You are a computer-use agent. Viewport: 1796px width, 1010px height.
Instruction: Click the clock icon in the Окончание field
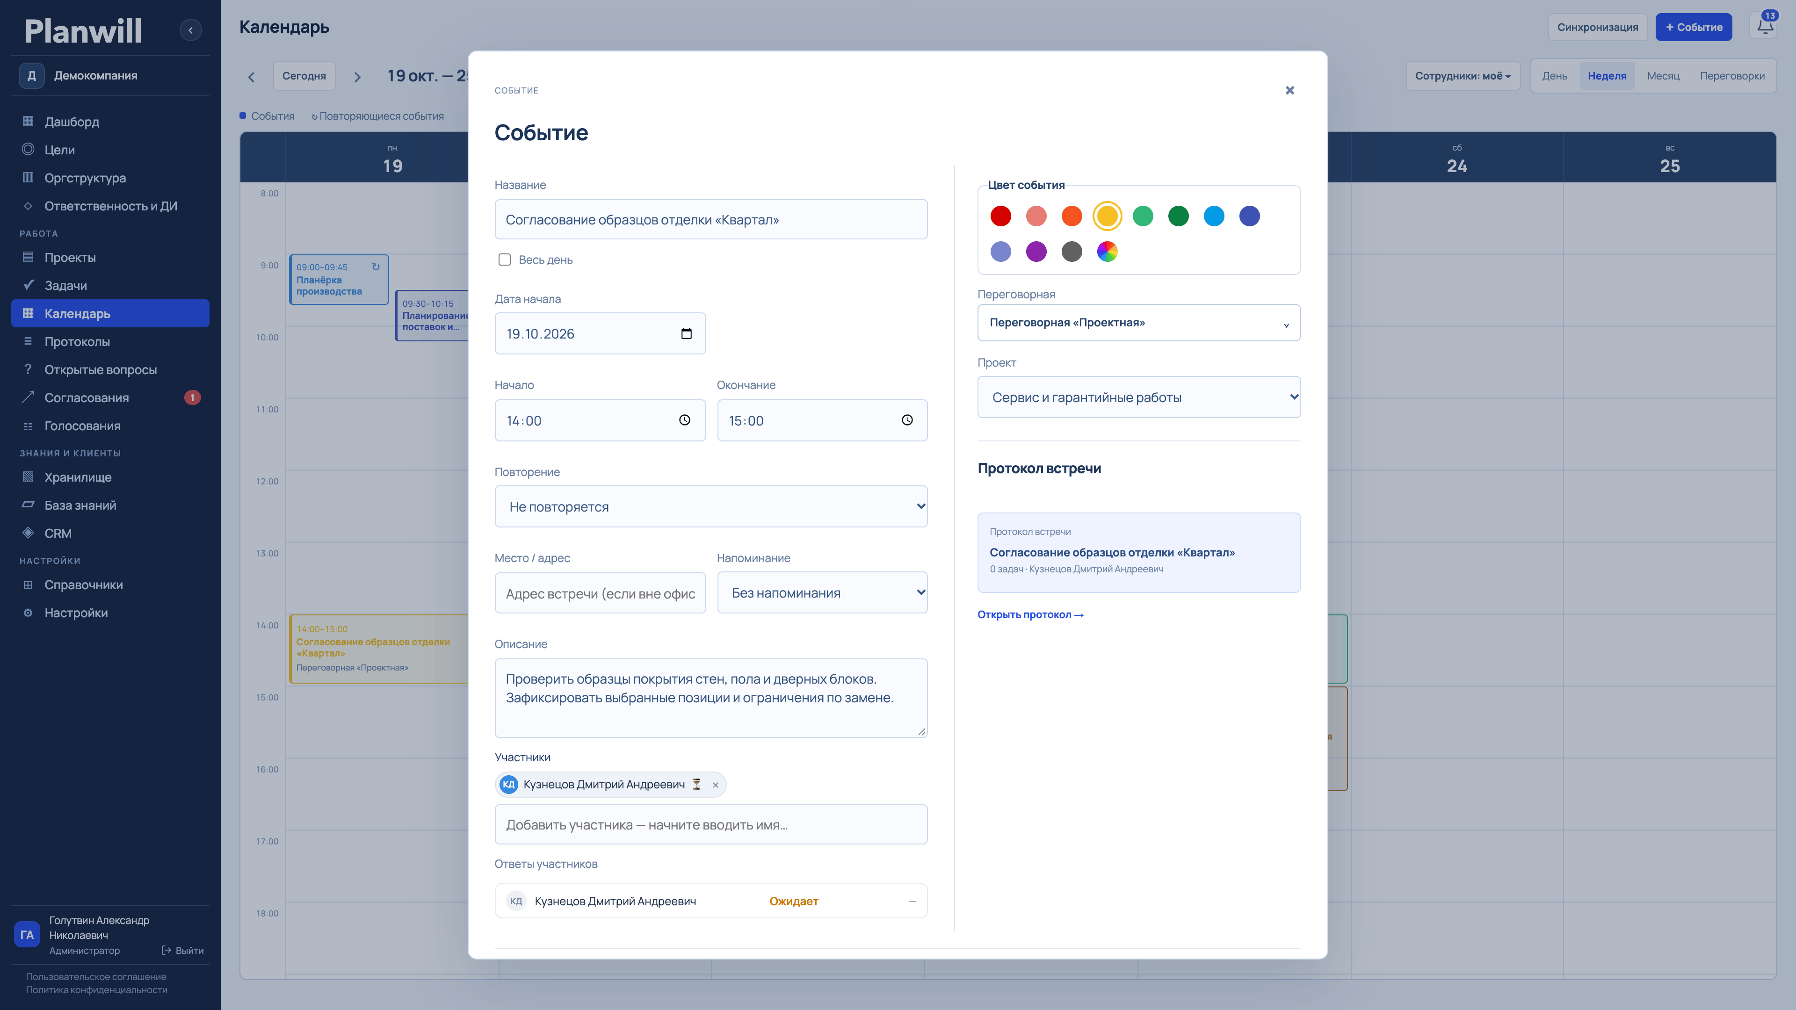point(907,419)
